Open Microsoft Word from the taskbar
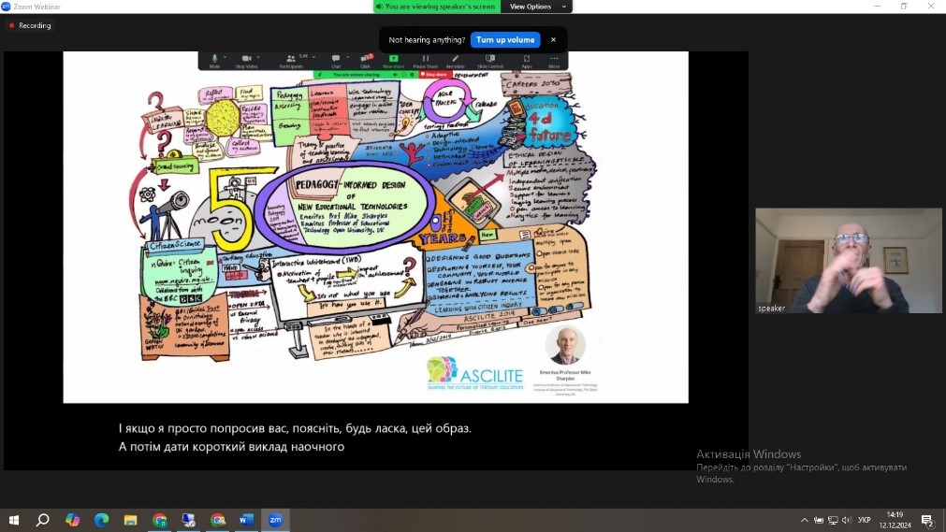Image resolution: width=946 pixels, height=532 pixels. pyautogui.click(x=246, y=520)
